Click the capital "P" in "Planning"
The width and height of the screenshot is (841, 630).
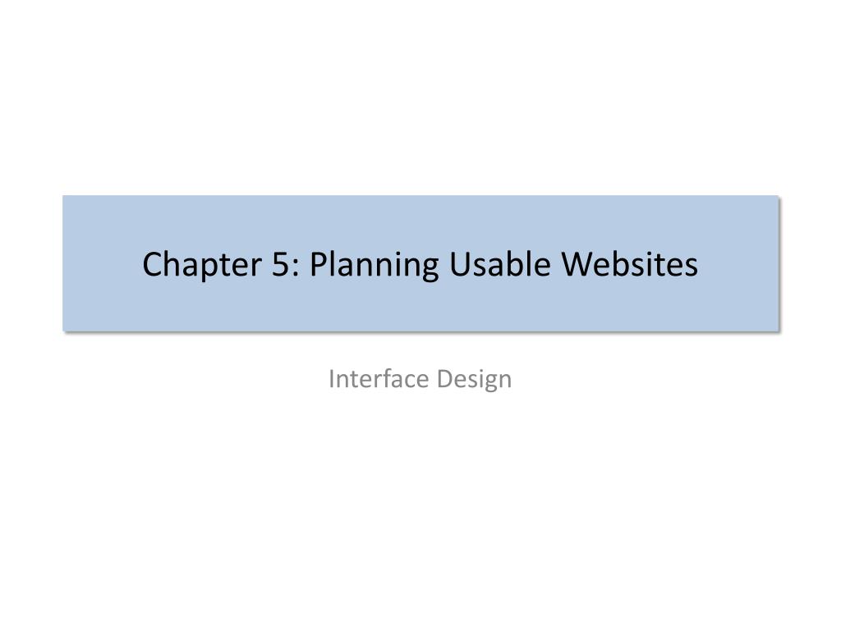tap(319, 264)
